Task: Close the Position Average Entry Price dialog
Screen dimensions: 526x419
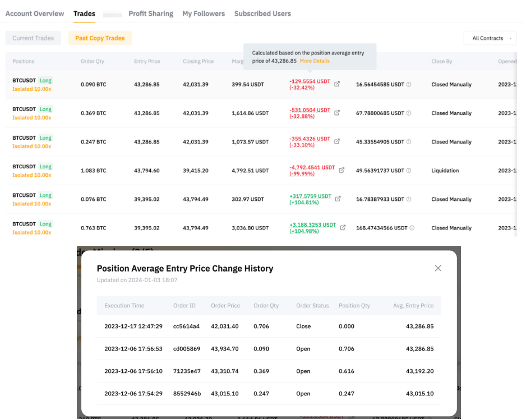Action: click(438, 268)
